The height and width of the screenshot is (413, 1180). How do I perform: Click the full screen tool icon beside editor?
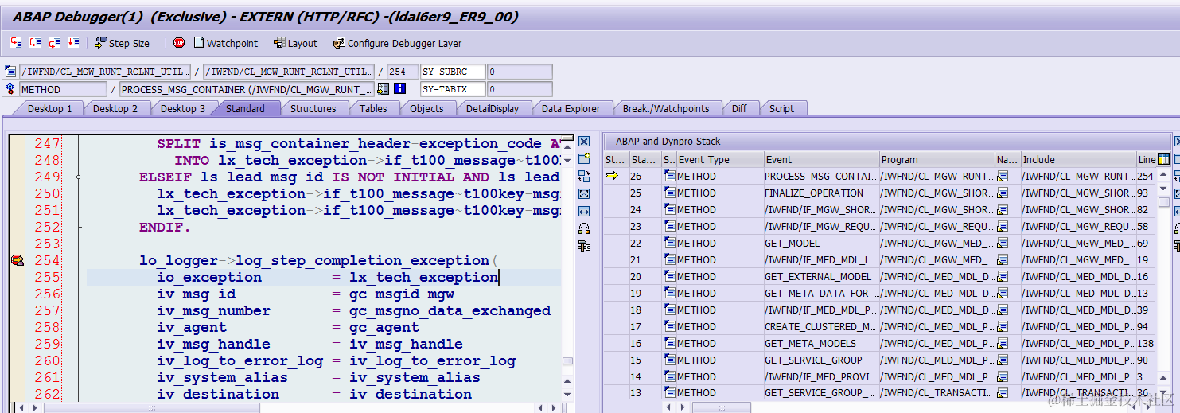tap(584, 194)
